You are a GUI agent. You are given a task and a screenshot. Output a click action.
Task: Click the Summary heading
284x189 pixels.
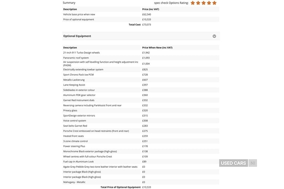coord(69,3)
